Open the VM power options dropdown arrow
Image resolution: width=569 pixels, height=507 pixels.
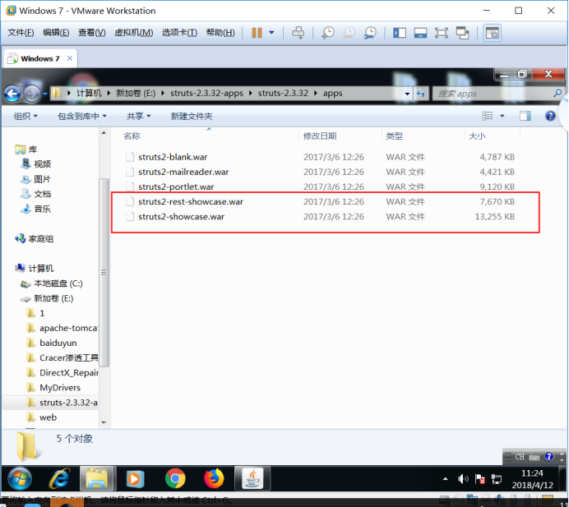[271, 33]
